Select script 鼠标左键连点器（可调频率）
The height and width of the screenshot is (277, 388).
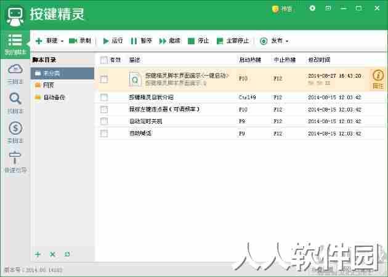tap(164, 110)
